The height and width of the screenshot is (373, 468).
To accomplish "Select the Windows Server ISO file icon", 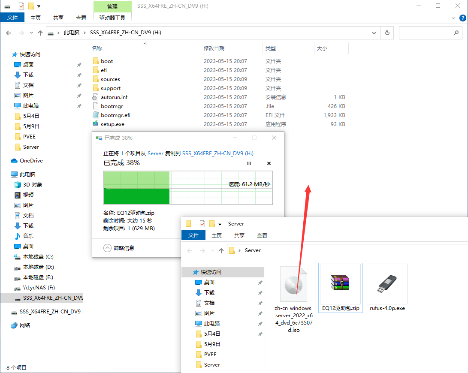I will (x=294, y=284).
